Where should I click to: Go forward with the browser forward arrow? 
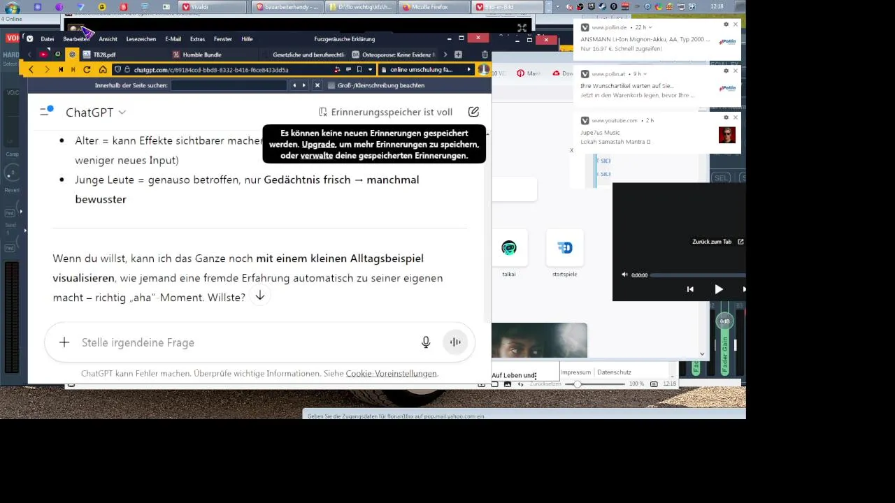click(47, 70)
